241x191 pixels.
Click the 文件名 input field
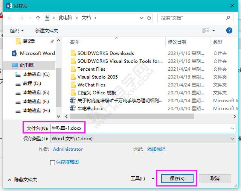point(143,128)
